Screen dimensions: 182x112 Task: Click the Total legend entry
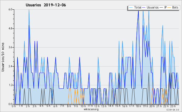(135, 7)
